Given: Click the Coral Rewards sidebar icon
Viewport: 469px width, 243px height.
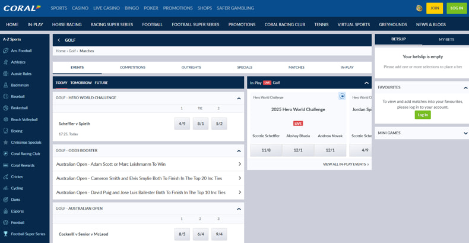Looking at the screenshot, I should [x=5, y=165].
